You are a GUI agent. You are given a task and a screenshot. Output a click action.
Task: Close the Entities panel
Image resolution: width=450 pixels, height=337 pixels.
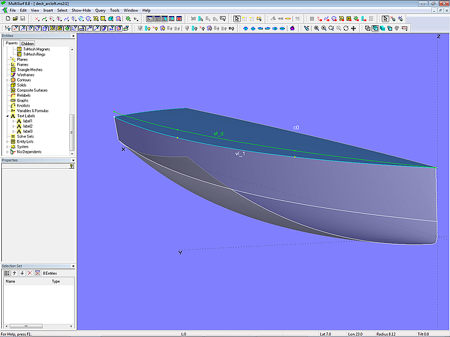coord(73,36)
